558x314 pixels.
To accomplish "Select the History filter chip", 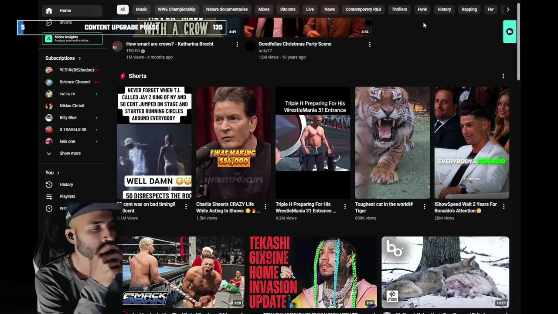I will 444,9.
